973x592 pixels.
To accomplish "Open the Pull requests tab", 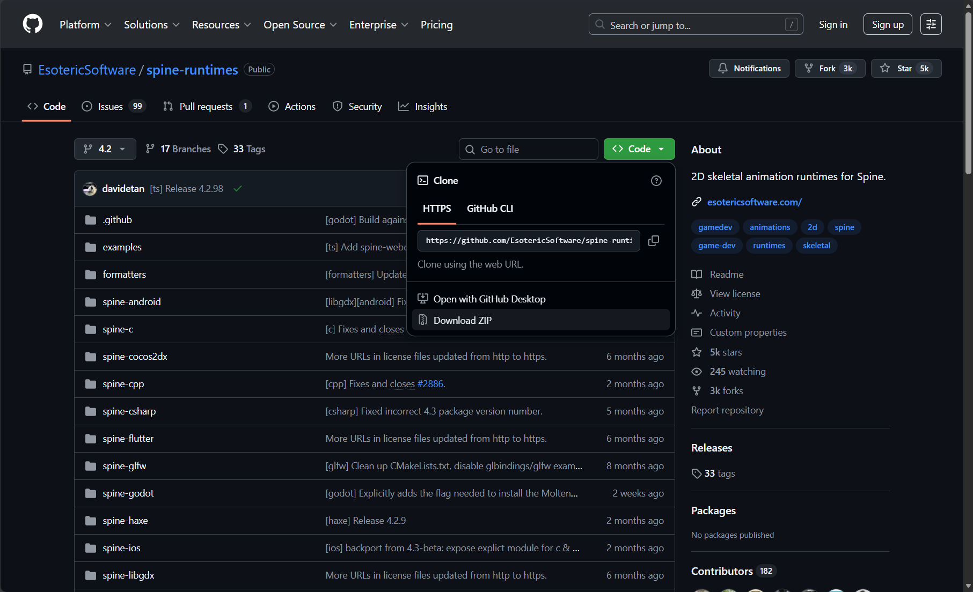I will (207, 107).
